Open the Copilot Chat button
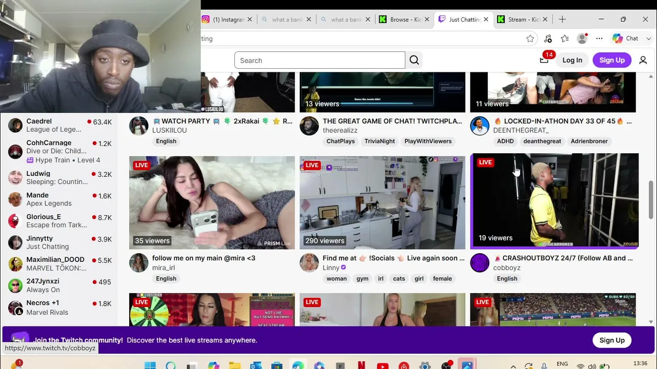Screen dimensions: 657x369 [x=626, y=38]
